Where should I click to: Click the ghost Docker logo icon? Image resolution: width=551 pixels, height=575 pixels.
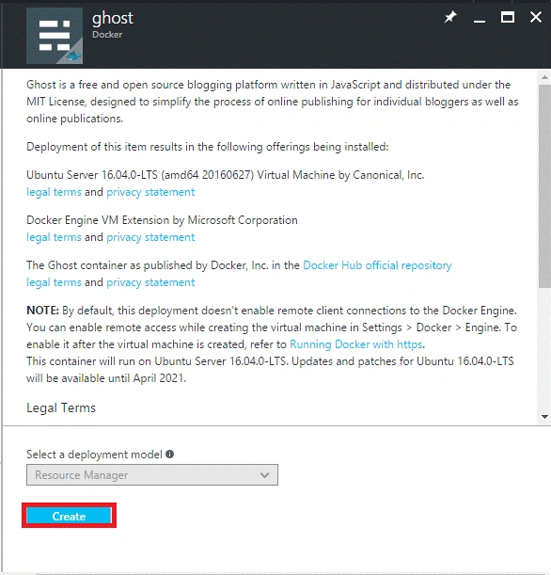coord(55,36)
